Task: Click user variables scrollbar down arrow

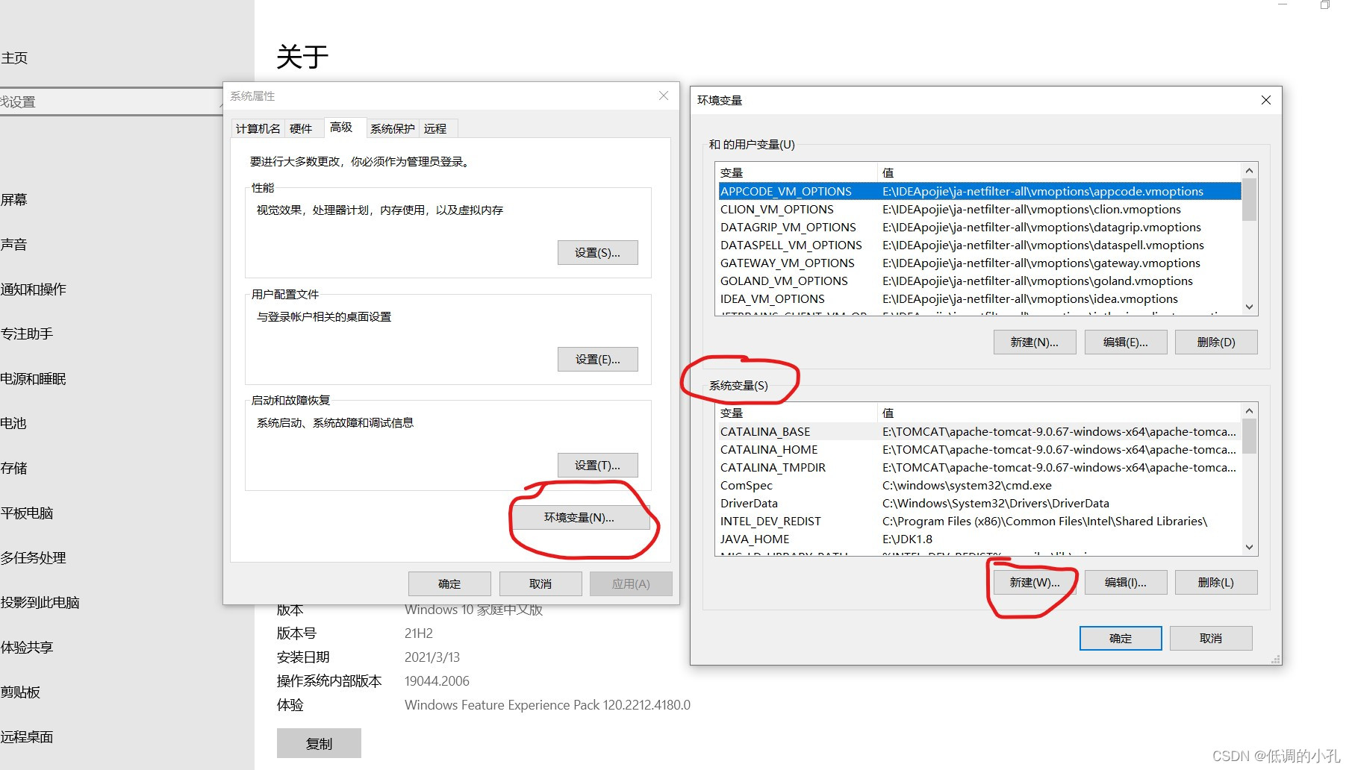Action: pyautogui.click(x=1249, y=307)
